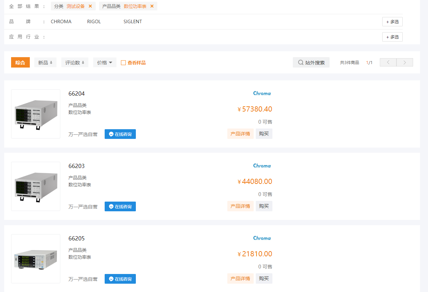428x292 pixels.
Task: Open product title 66204
Action: point(77,94)
